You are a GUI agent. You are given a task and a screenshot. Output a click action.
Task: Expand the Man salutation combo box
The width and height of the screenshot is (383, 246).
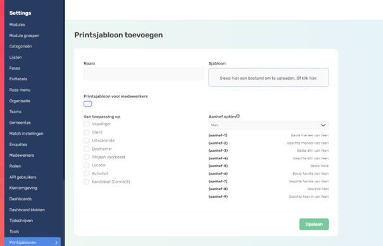pyautogui.click(x=268, y=125)
